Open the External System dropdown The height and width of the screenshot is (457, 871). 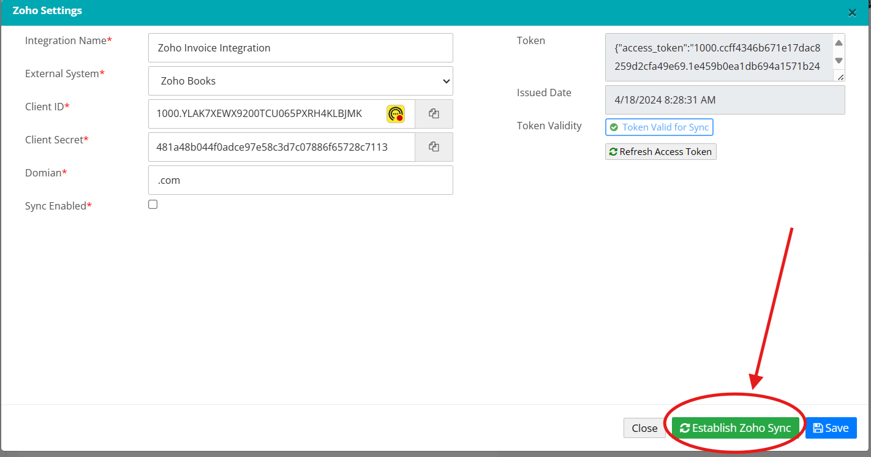pos(300,81)
